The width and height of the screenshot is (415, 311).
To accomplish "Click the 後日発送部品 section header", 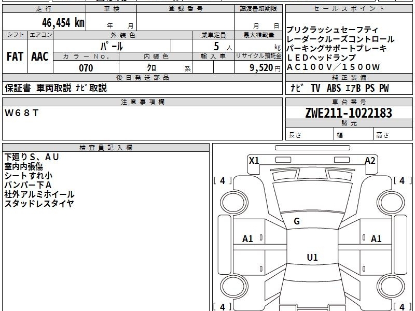I will 142,78.
